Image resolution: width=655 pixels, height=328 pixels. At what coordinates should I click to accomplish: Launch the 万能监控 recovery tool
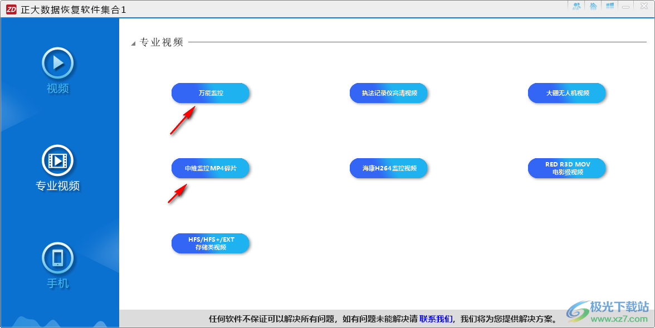[x=211, y=93]
